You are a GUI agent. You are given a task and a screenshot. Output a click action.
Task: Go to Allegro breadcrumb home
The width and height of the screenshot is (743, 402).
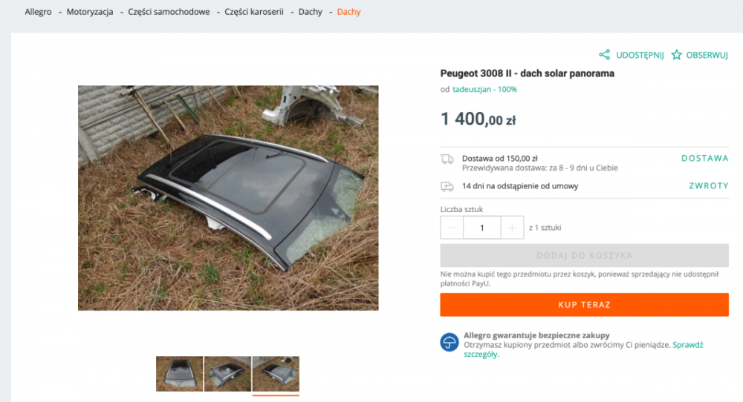coord(38,12)
